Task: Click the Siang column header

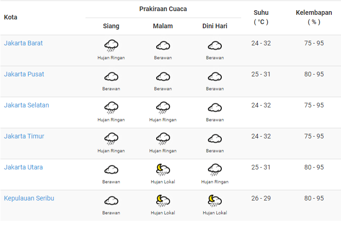Action: pos(111,26)
